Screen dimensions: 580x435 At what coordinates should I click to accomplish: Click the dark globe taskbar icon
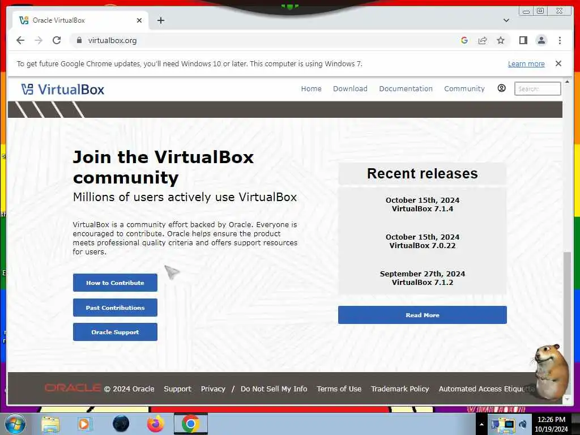pyautogui.click(x=121, y=424)
